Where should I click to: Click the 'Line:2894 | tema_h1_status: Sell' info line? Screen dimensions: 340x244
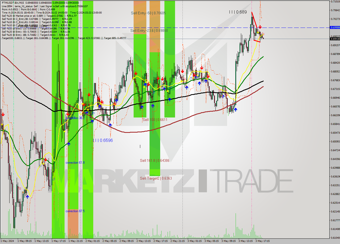point(45,6)
